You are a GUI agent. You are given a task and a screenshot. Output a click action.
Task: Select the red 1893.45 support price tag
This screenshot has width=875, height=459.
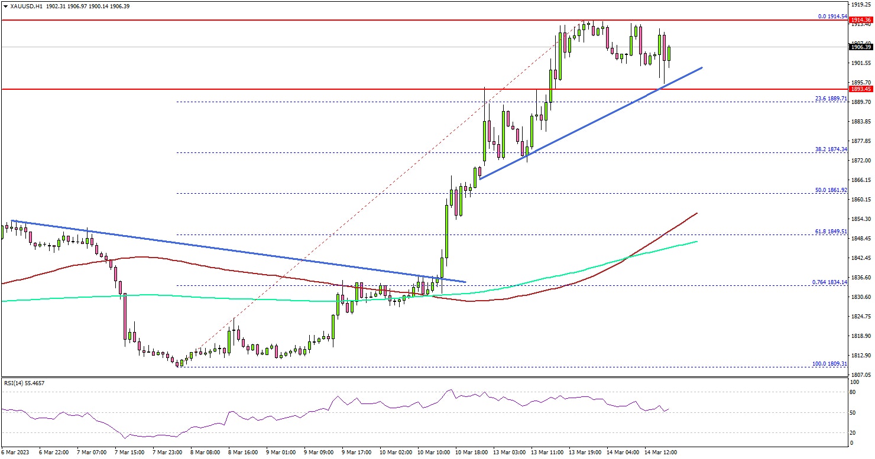point(861,89)
